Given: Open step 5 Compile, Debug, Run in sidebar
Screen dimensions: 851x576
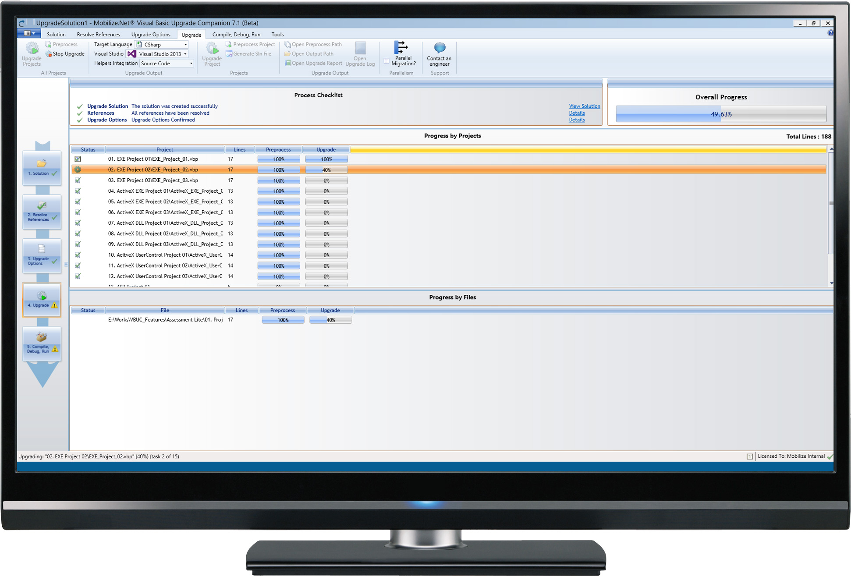Looking at the screenshot, I should click(x=41, y=345).
